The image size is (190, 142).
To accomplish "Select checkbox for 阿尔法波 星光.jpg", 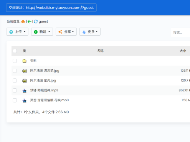I will (x=15, y=81).
